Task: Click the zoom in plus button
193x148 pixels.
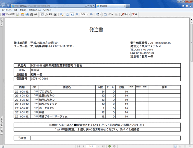Action: click(91, 14)
